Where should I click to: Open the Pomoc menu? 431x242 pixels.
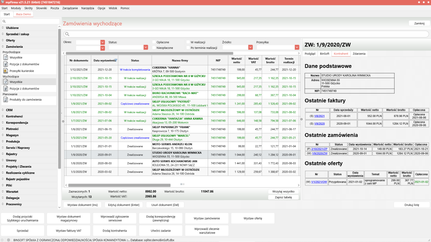tap(125, 8)
